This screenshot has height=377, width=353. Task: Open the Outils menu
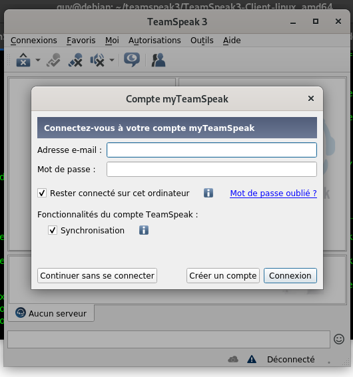(x=202, y=41)
